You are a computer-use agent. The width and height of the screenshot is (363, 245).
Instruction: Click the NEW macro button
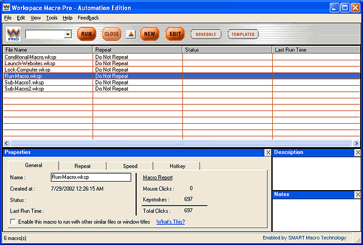[x=149, y=34]
